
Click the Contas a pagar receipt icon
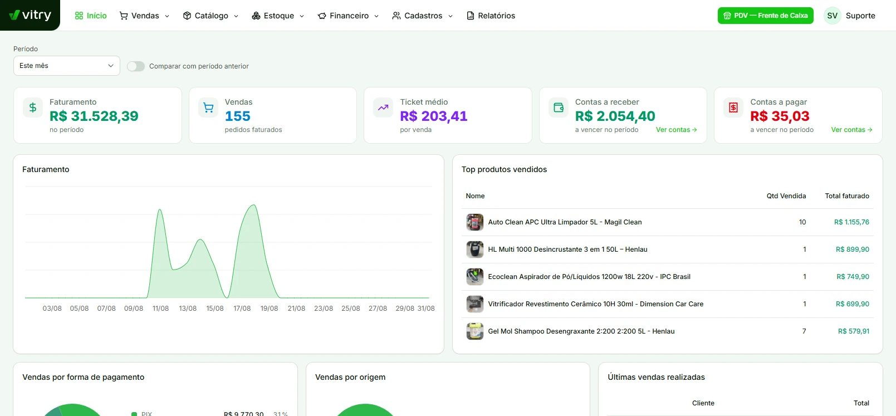(733, 107)
